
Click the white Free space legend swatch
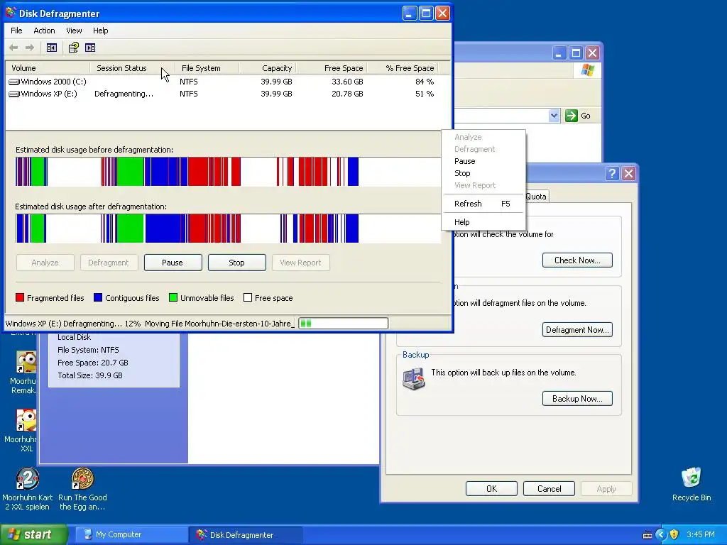tap(248, 297)
